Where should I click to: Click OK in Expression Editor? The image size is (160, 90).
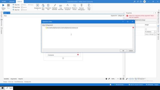(x=123, y=51)
